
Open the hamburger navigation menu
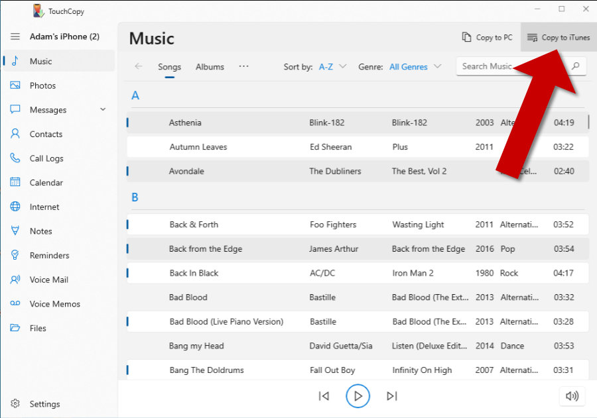tap(15, 36)
